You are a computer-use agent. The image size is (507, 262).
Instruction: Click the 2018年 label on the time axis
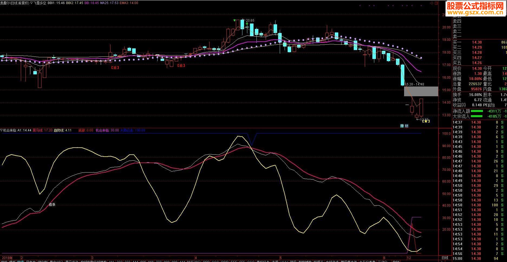(x=7, y=258)
